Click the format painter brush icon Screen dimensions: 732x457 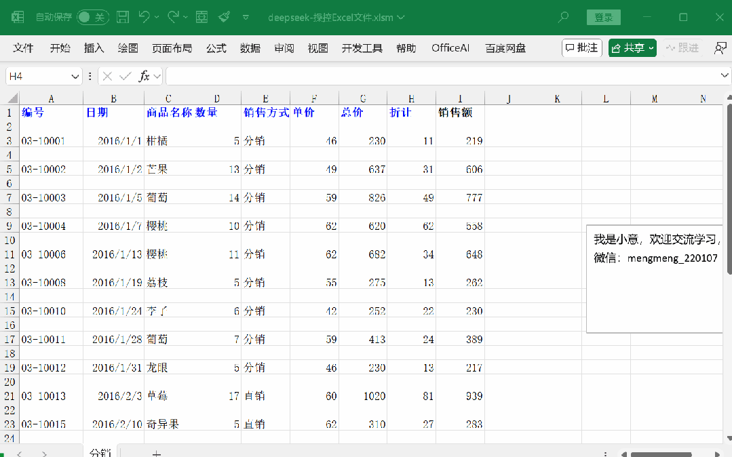click(224, 17)
